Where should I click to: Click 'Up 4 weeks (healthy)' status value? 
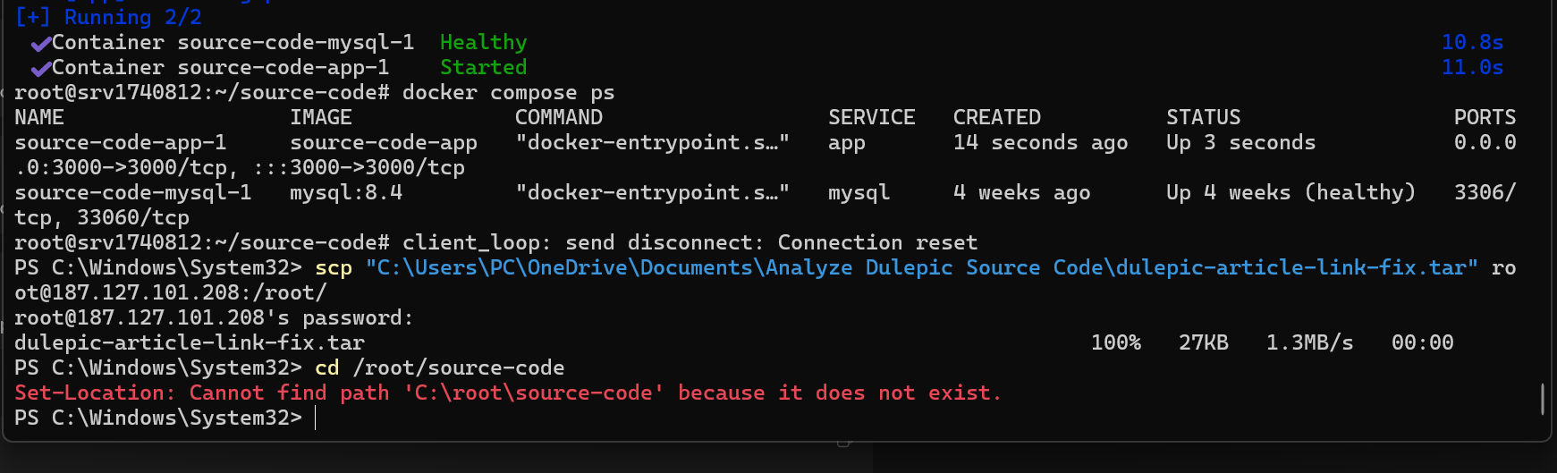coord(1291,193)
